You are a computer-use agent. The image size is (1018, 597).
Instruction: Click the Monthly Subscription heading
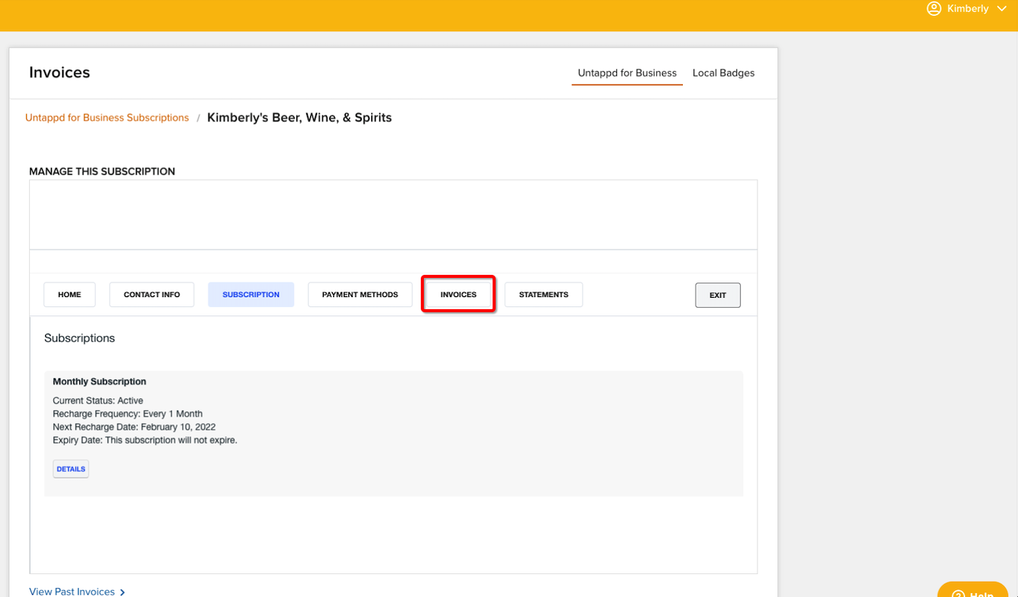pos(99,382)
